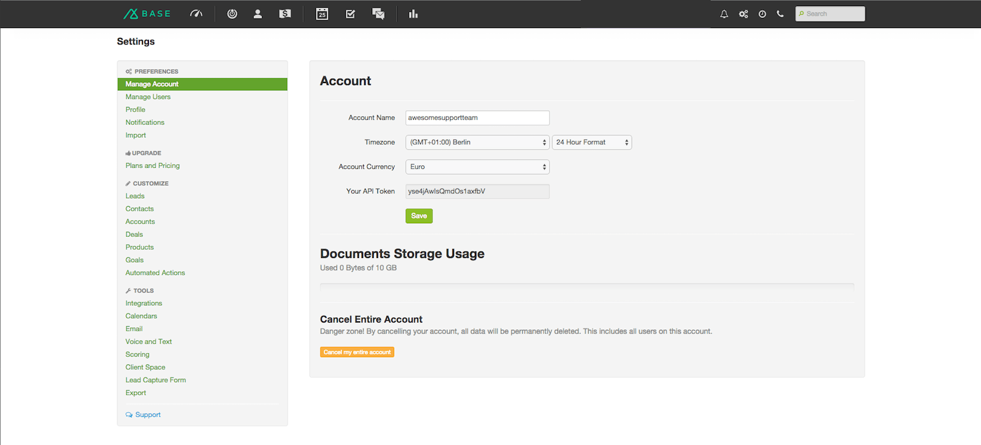Image resolution: width=981 pixels, height=445 pixels.
Task: Open Voice and Text link
Action: pyautogui.click(x=148, y=342)
